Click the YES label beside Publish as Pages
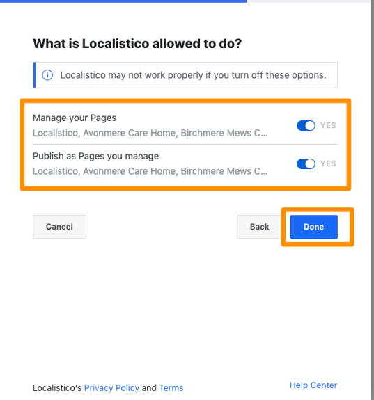The image size is (374, 400). 328,163
